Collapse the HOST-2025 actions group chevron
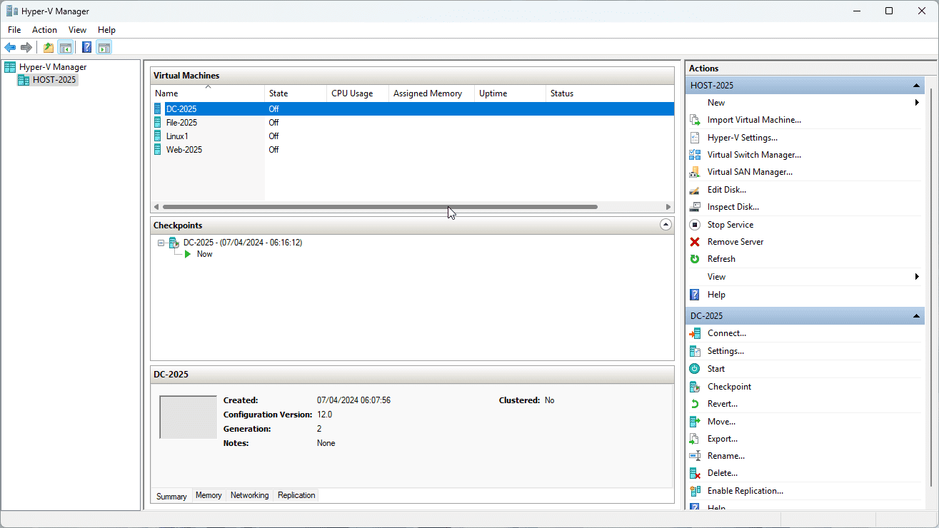 tap(916, 85)
